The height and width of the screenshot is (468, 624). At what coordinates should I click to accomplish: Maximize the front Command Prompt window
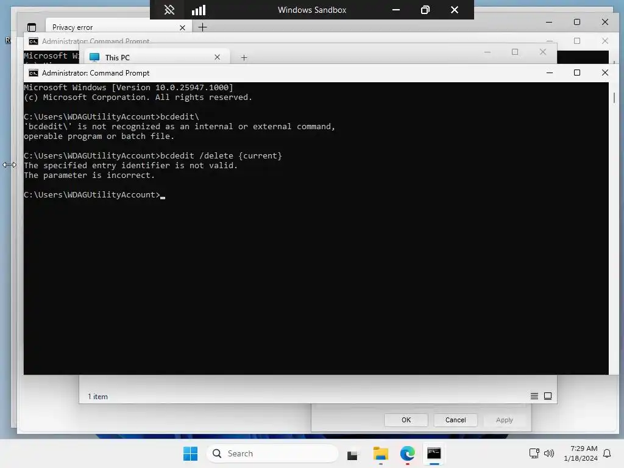click(576, 73)
